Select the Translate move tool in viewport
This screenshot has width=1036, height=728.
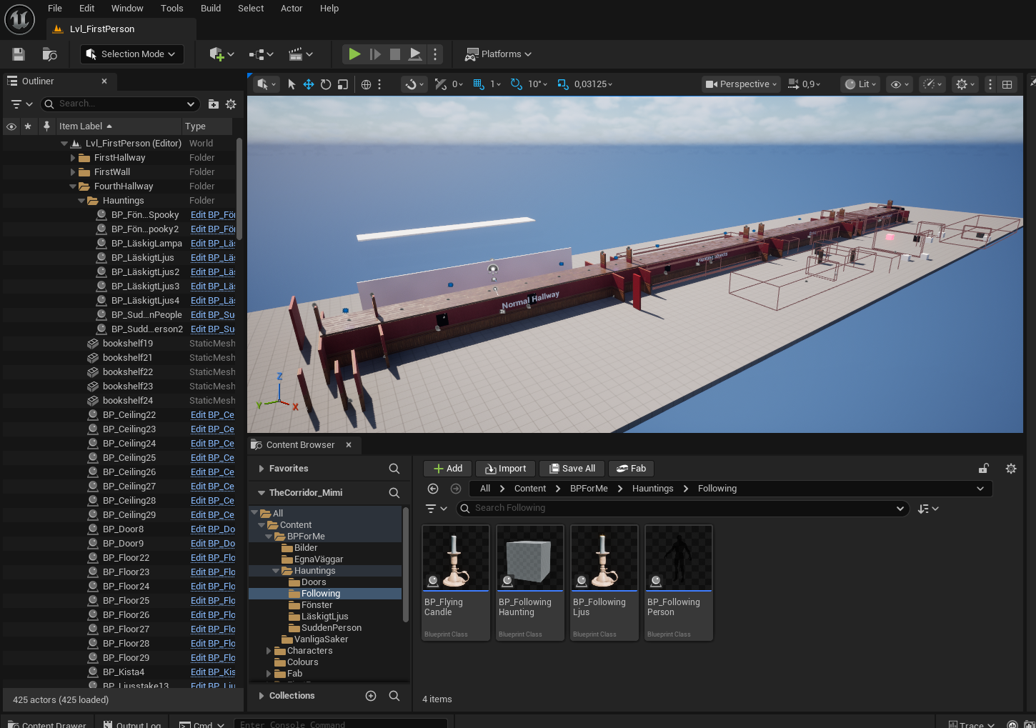pyautogui.click(x=309, y=84)
